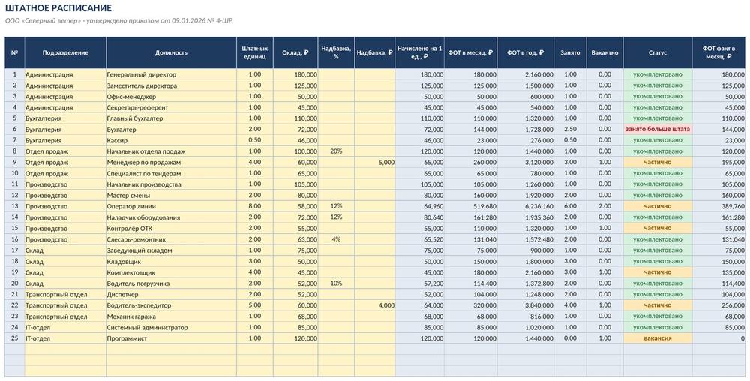The width and height of the screenshot is (750, 381).
Task: Select the 'Кассир' position cell
Action: [x=171, y=140]
